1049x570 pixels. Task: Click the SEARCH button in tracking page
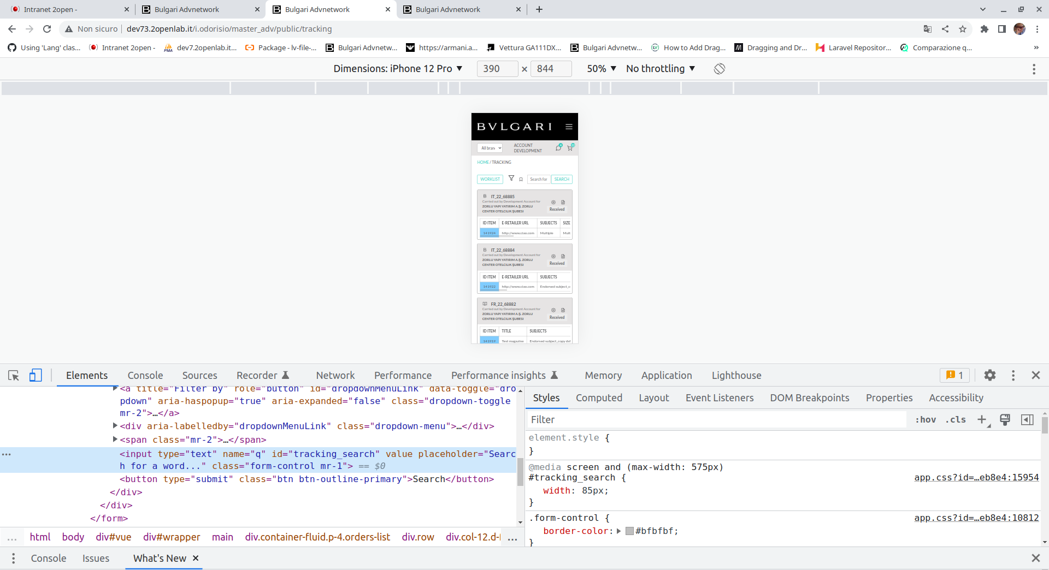point(562,179)
